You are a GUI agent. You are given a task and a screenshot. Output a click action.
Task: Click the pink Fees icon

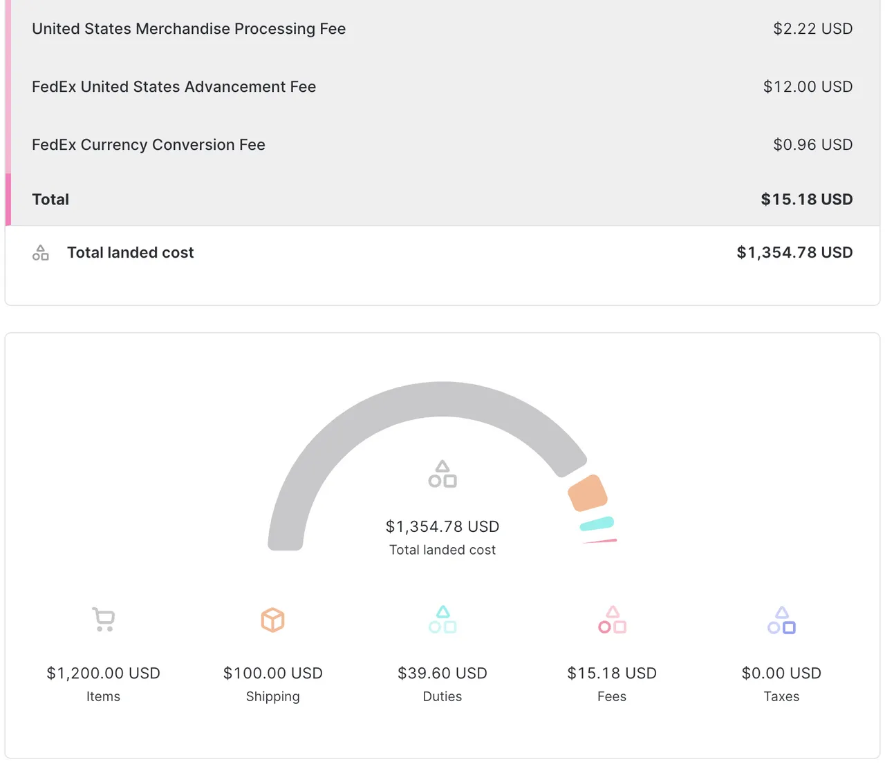611,619
